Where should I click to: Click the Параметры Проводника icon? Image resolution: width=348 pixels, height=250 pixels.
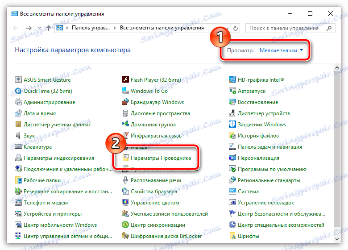(126, 158)
